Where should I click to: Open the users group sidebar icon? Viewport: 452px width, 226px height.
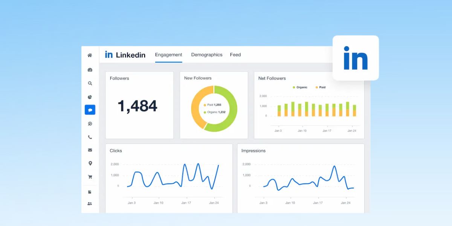pyautogui.click(x=90, y=204)
